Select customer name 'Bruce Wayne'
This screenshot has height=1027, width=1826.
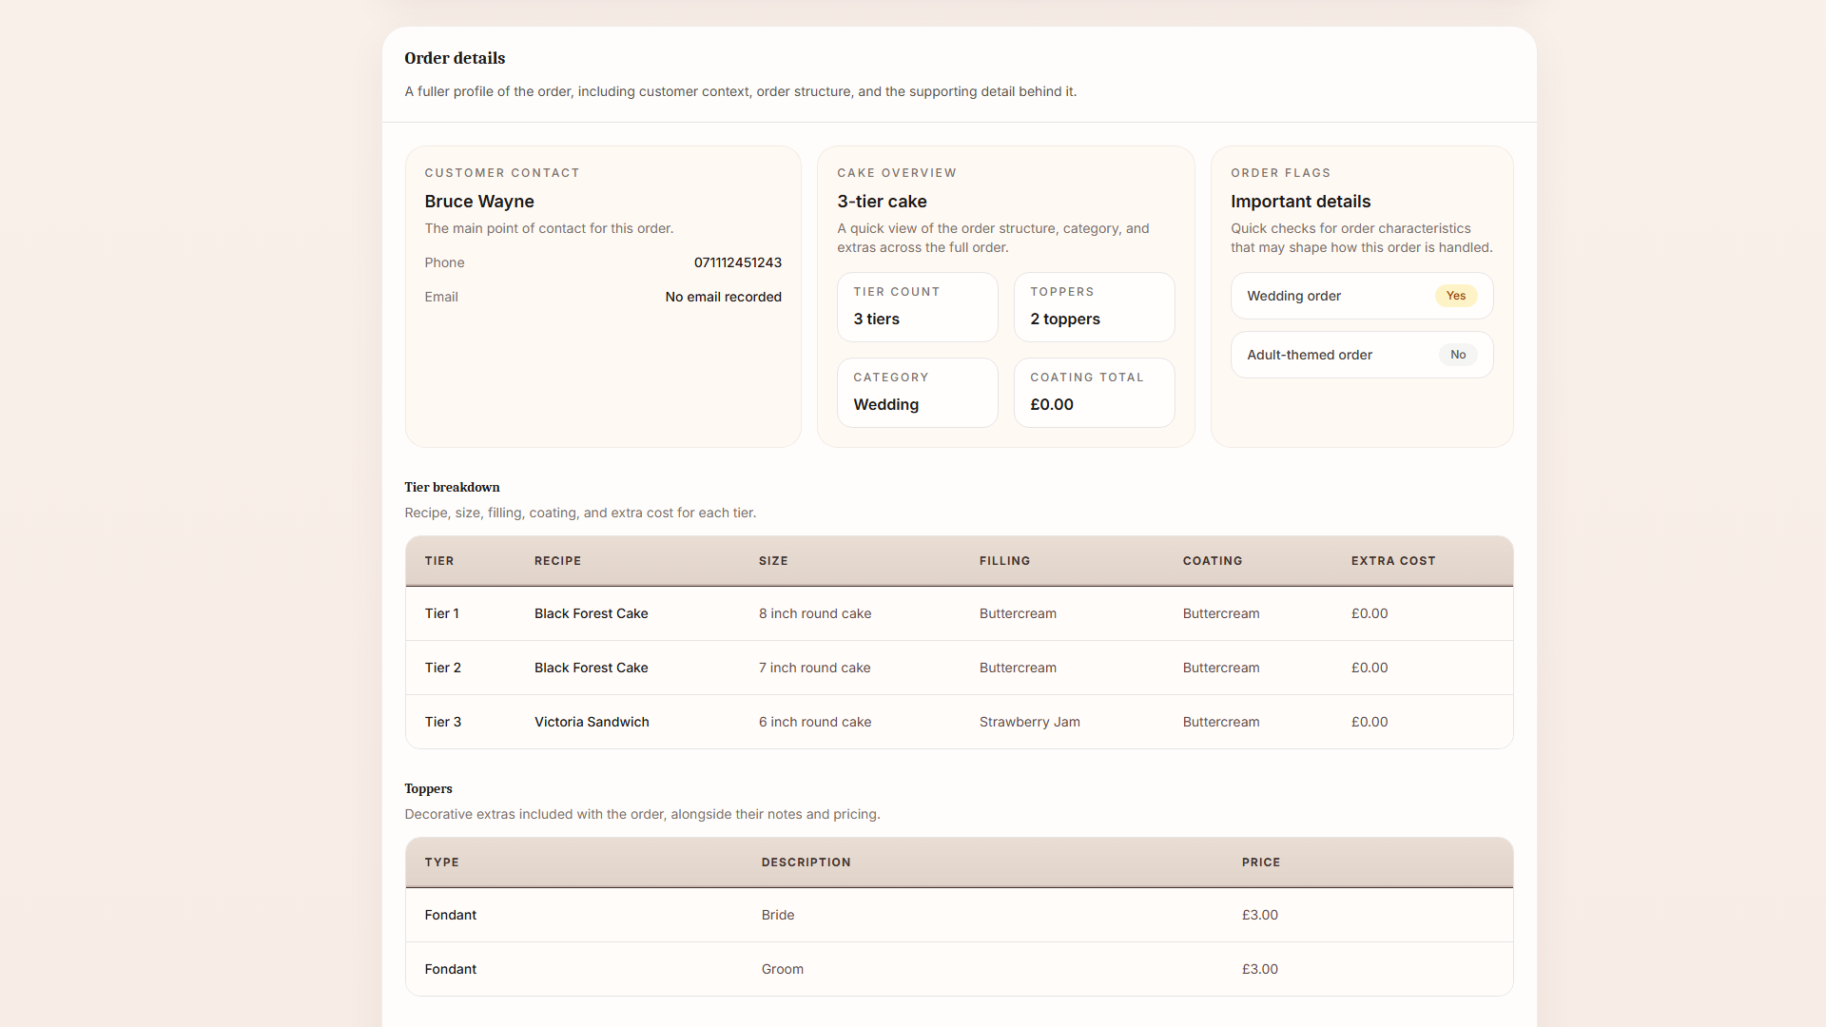pos(479,202)
